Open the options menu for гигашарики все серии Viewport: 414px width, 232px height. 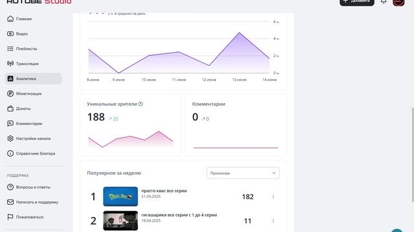point(273,220)
